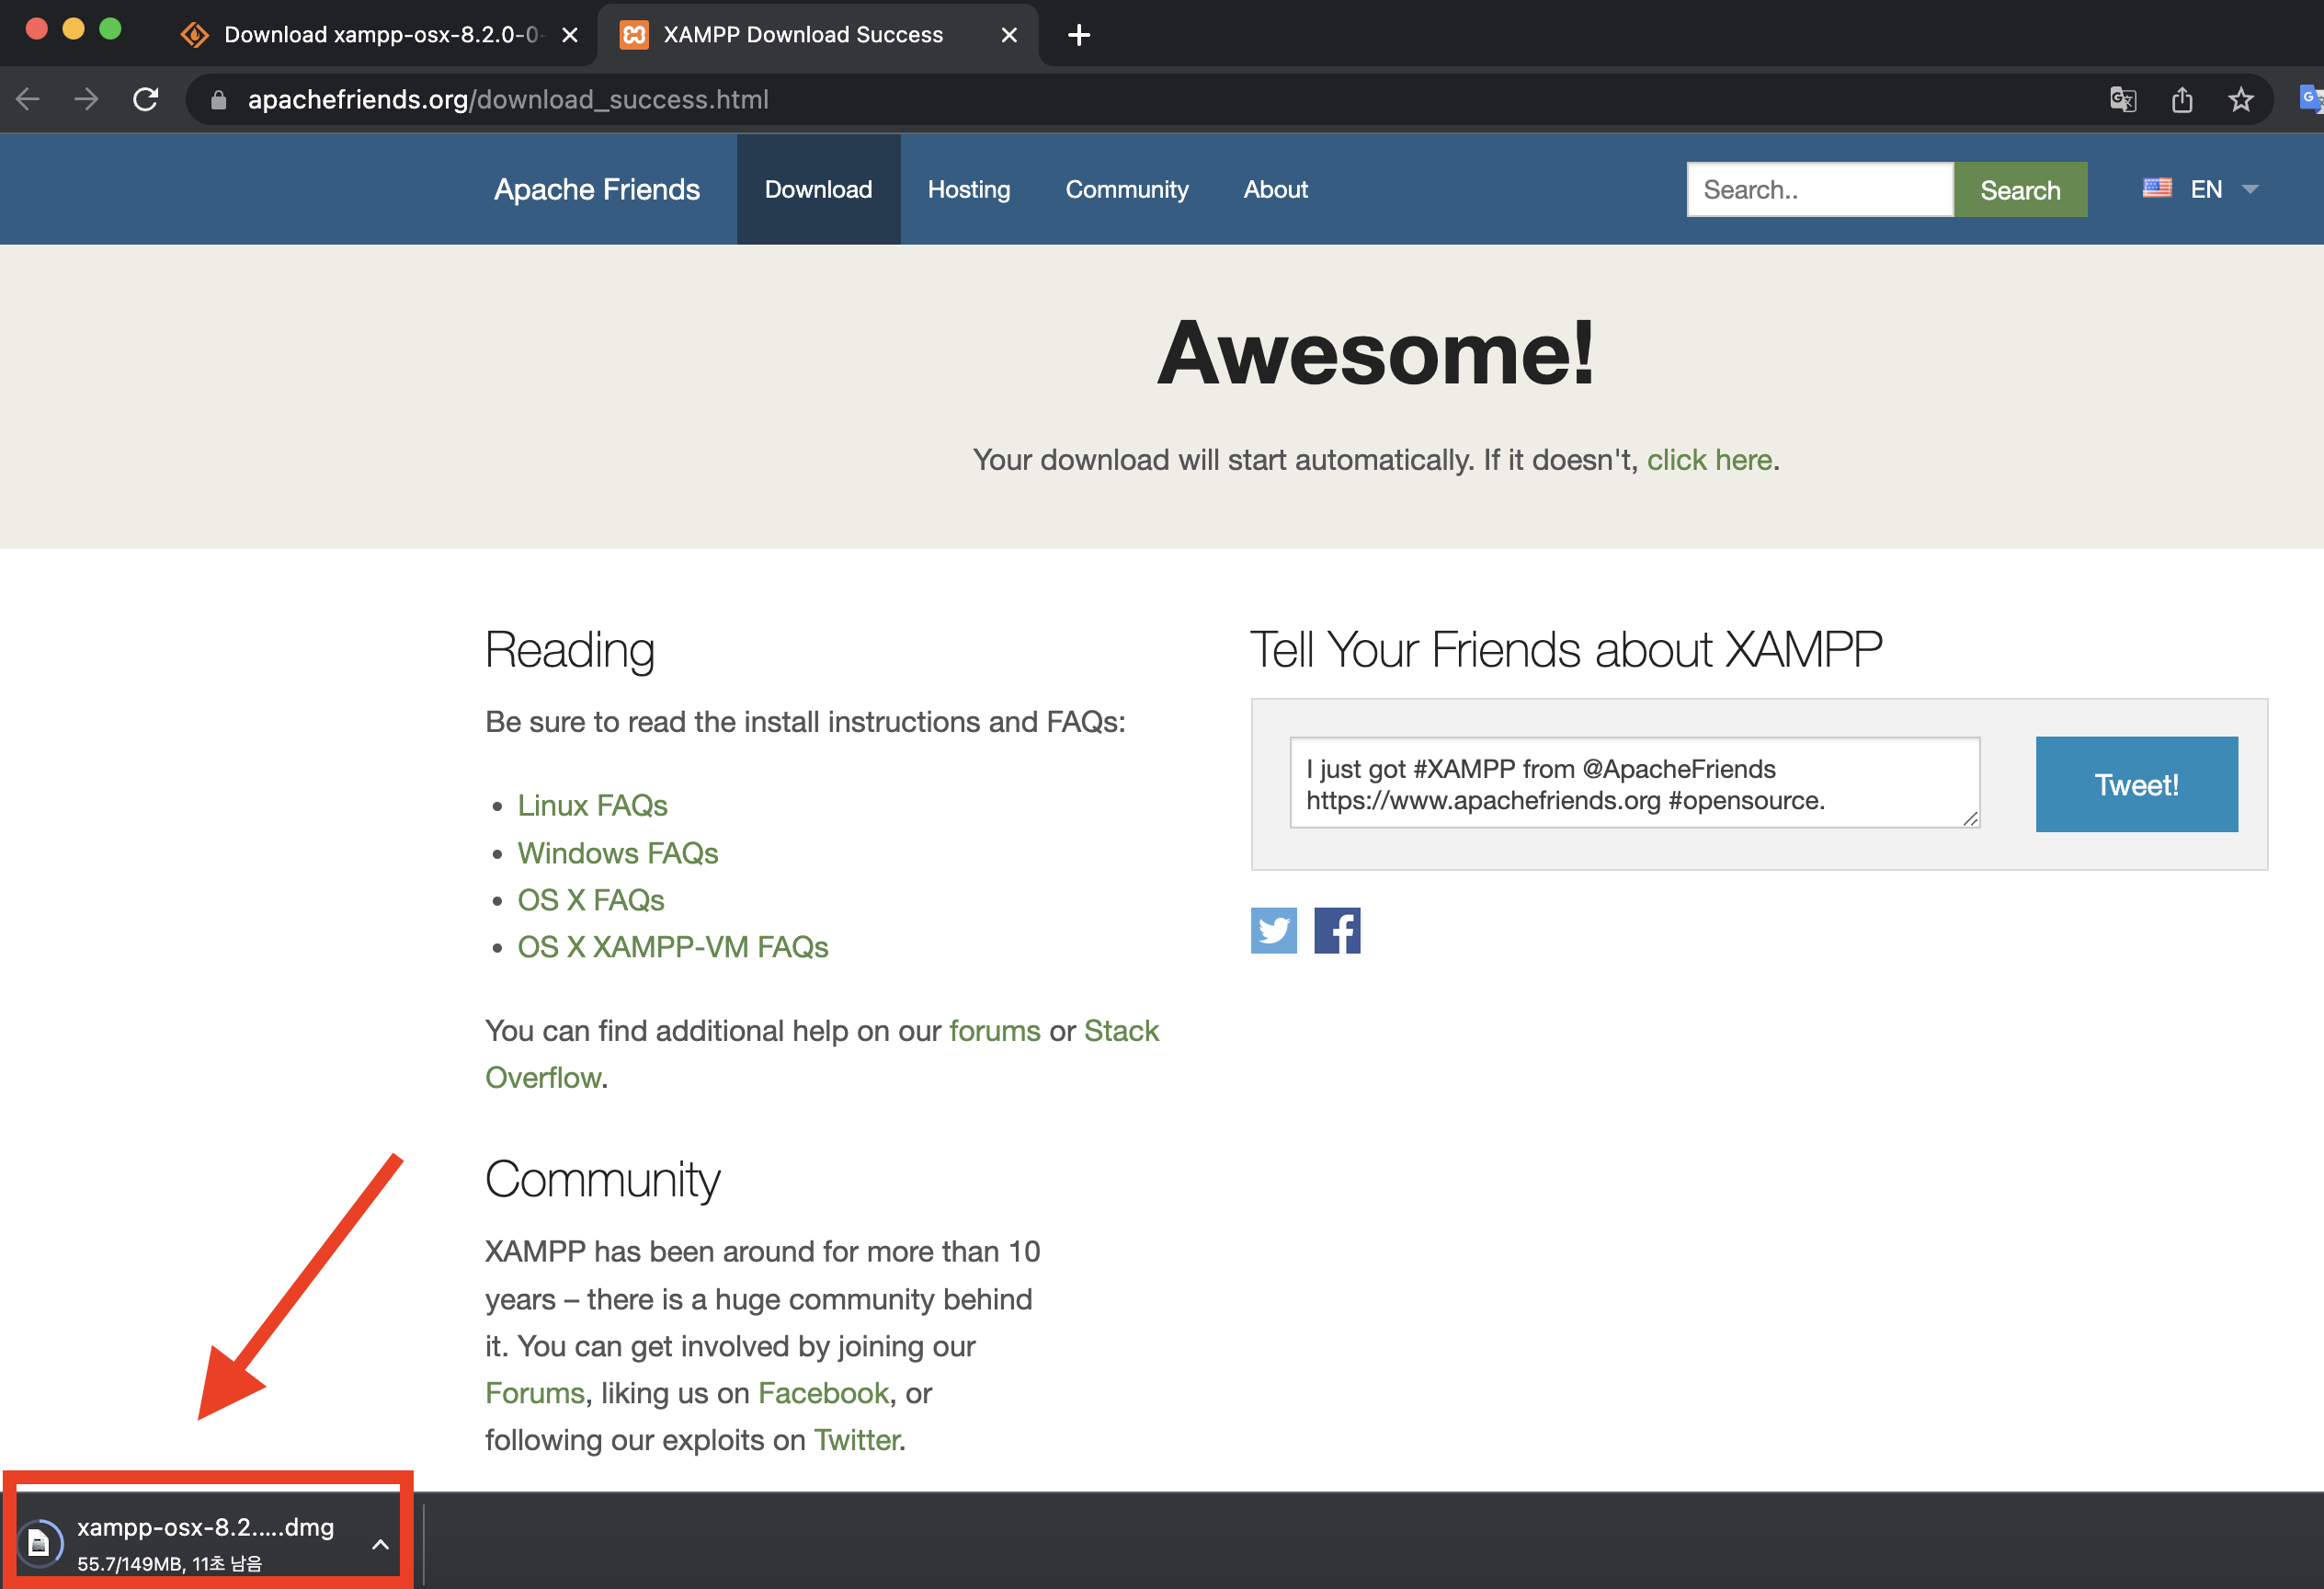Viewport: 2324px width, 1589px height.
Task: Expand options chevron for xampp download
Action: tap(380, 1544)
